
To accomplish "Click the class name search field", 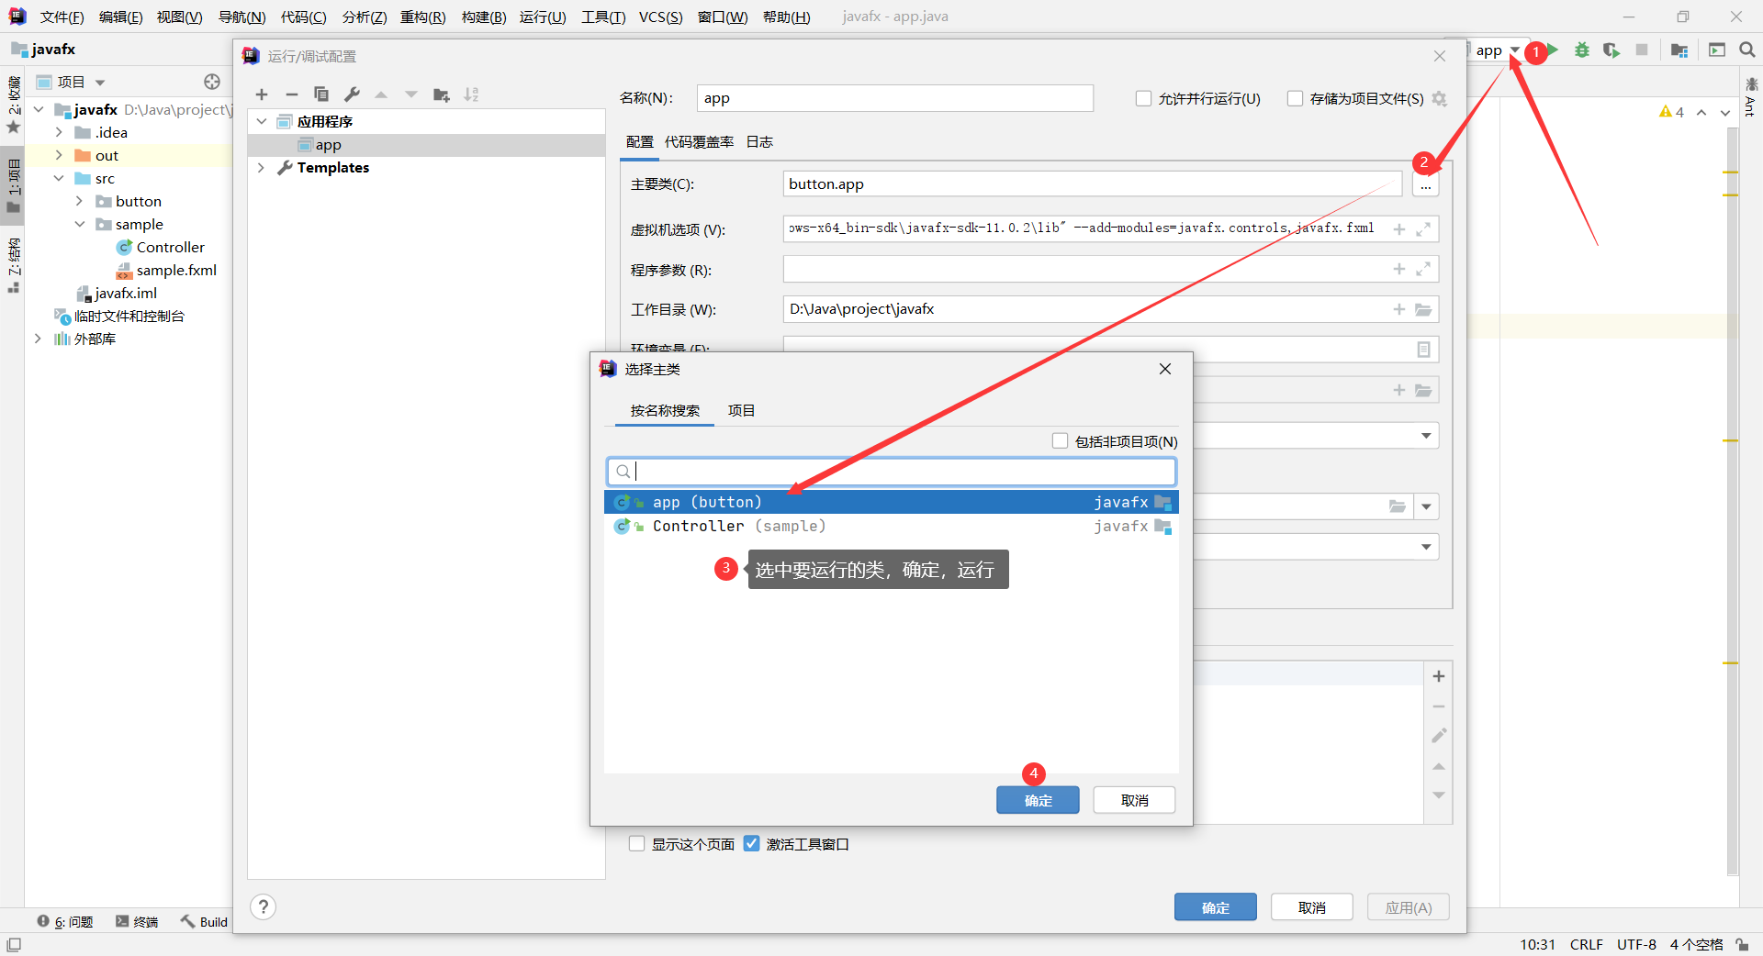I will pos(892,472).
